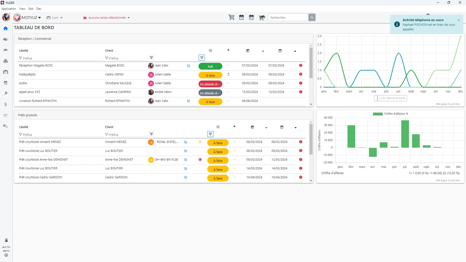Screen dimensions: 466x262
Task: Toggle the 'Livré, Facturé et soldé' chart legend
Action: [390, 98]
